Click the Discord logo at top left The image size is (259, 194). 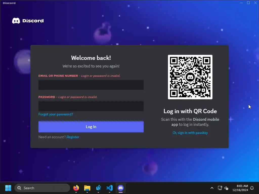click(x=28, y=21)
